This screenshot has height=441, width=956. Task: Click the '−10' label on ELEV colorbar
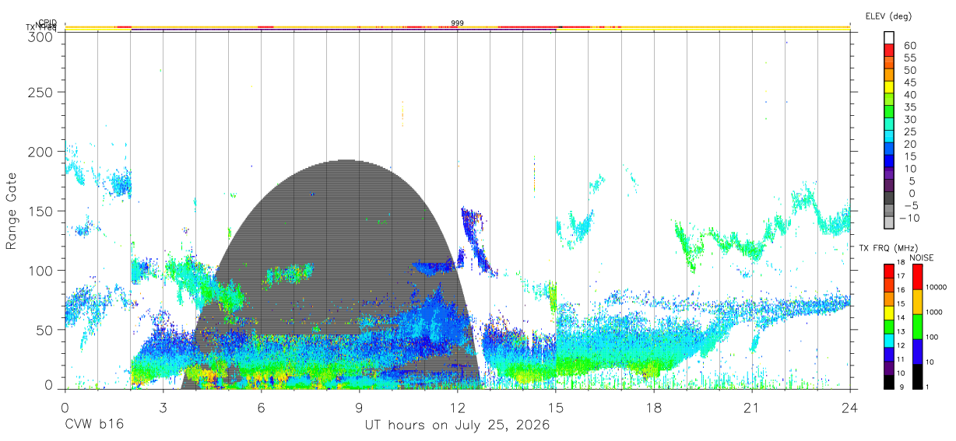tap(909, 217)
